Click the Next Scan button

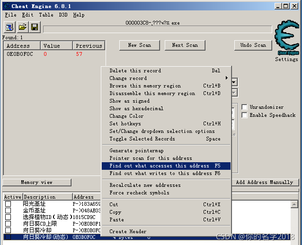(x=185, y=45)
